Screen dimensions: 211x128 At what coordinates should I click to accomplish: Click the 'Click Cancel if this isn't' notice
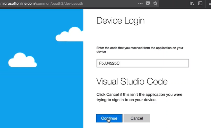[x=139, y=97]
